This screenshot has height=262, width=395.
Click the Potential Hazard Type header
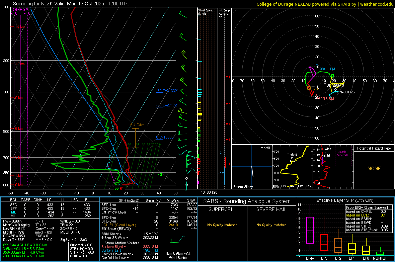(x=374, y=148)
